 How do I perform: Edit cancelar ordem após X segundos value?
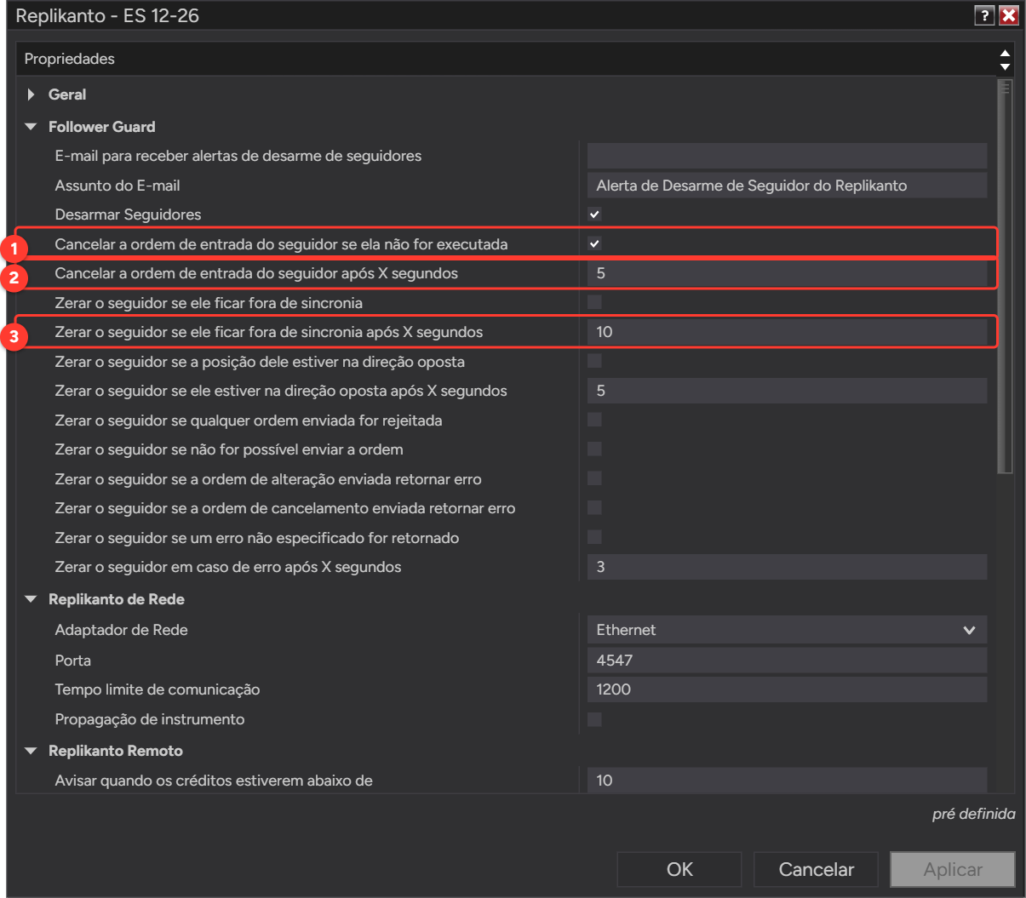coord(787,273)
